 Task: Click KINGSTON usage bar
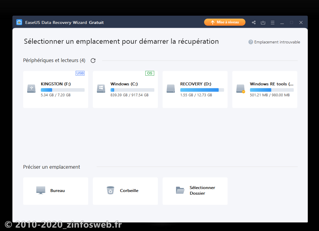click(x=63, y=90)
